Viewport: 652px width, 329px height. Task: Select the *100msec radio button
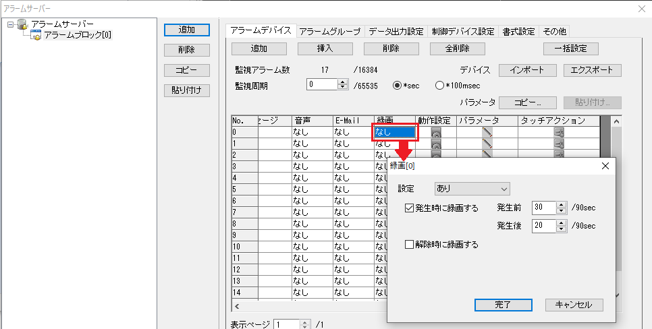[x=440, y=85]
